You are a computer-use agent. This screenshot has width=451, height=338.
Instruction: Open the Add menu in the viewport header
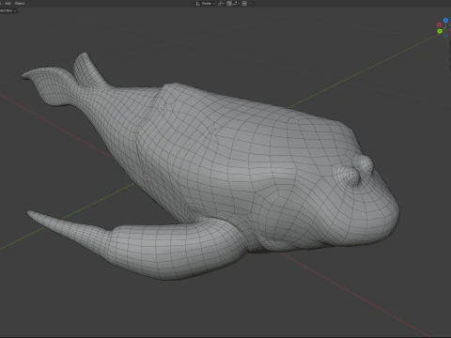tap(8, 4)
